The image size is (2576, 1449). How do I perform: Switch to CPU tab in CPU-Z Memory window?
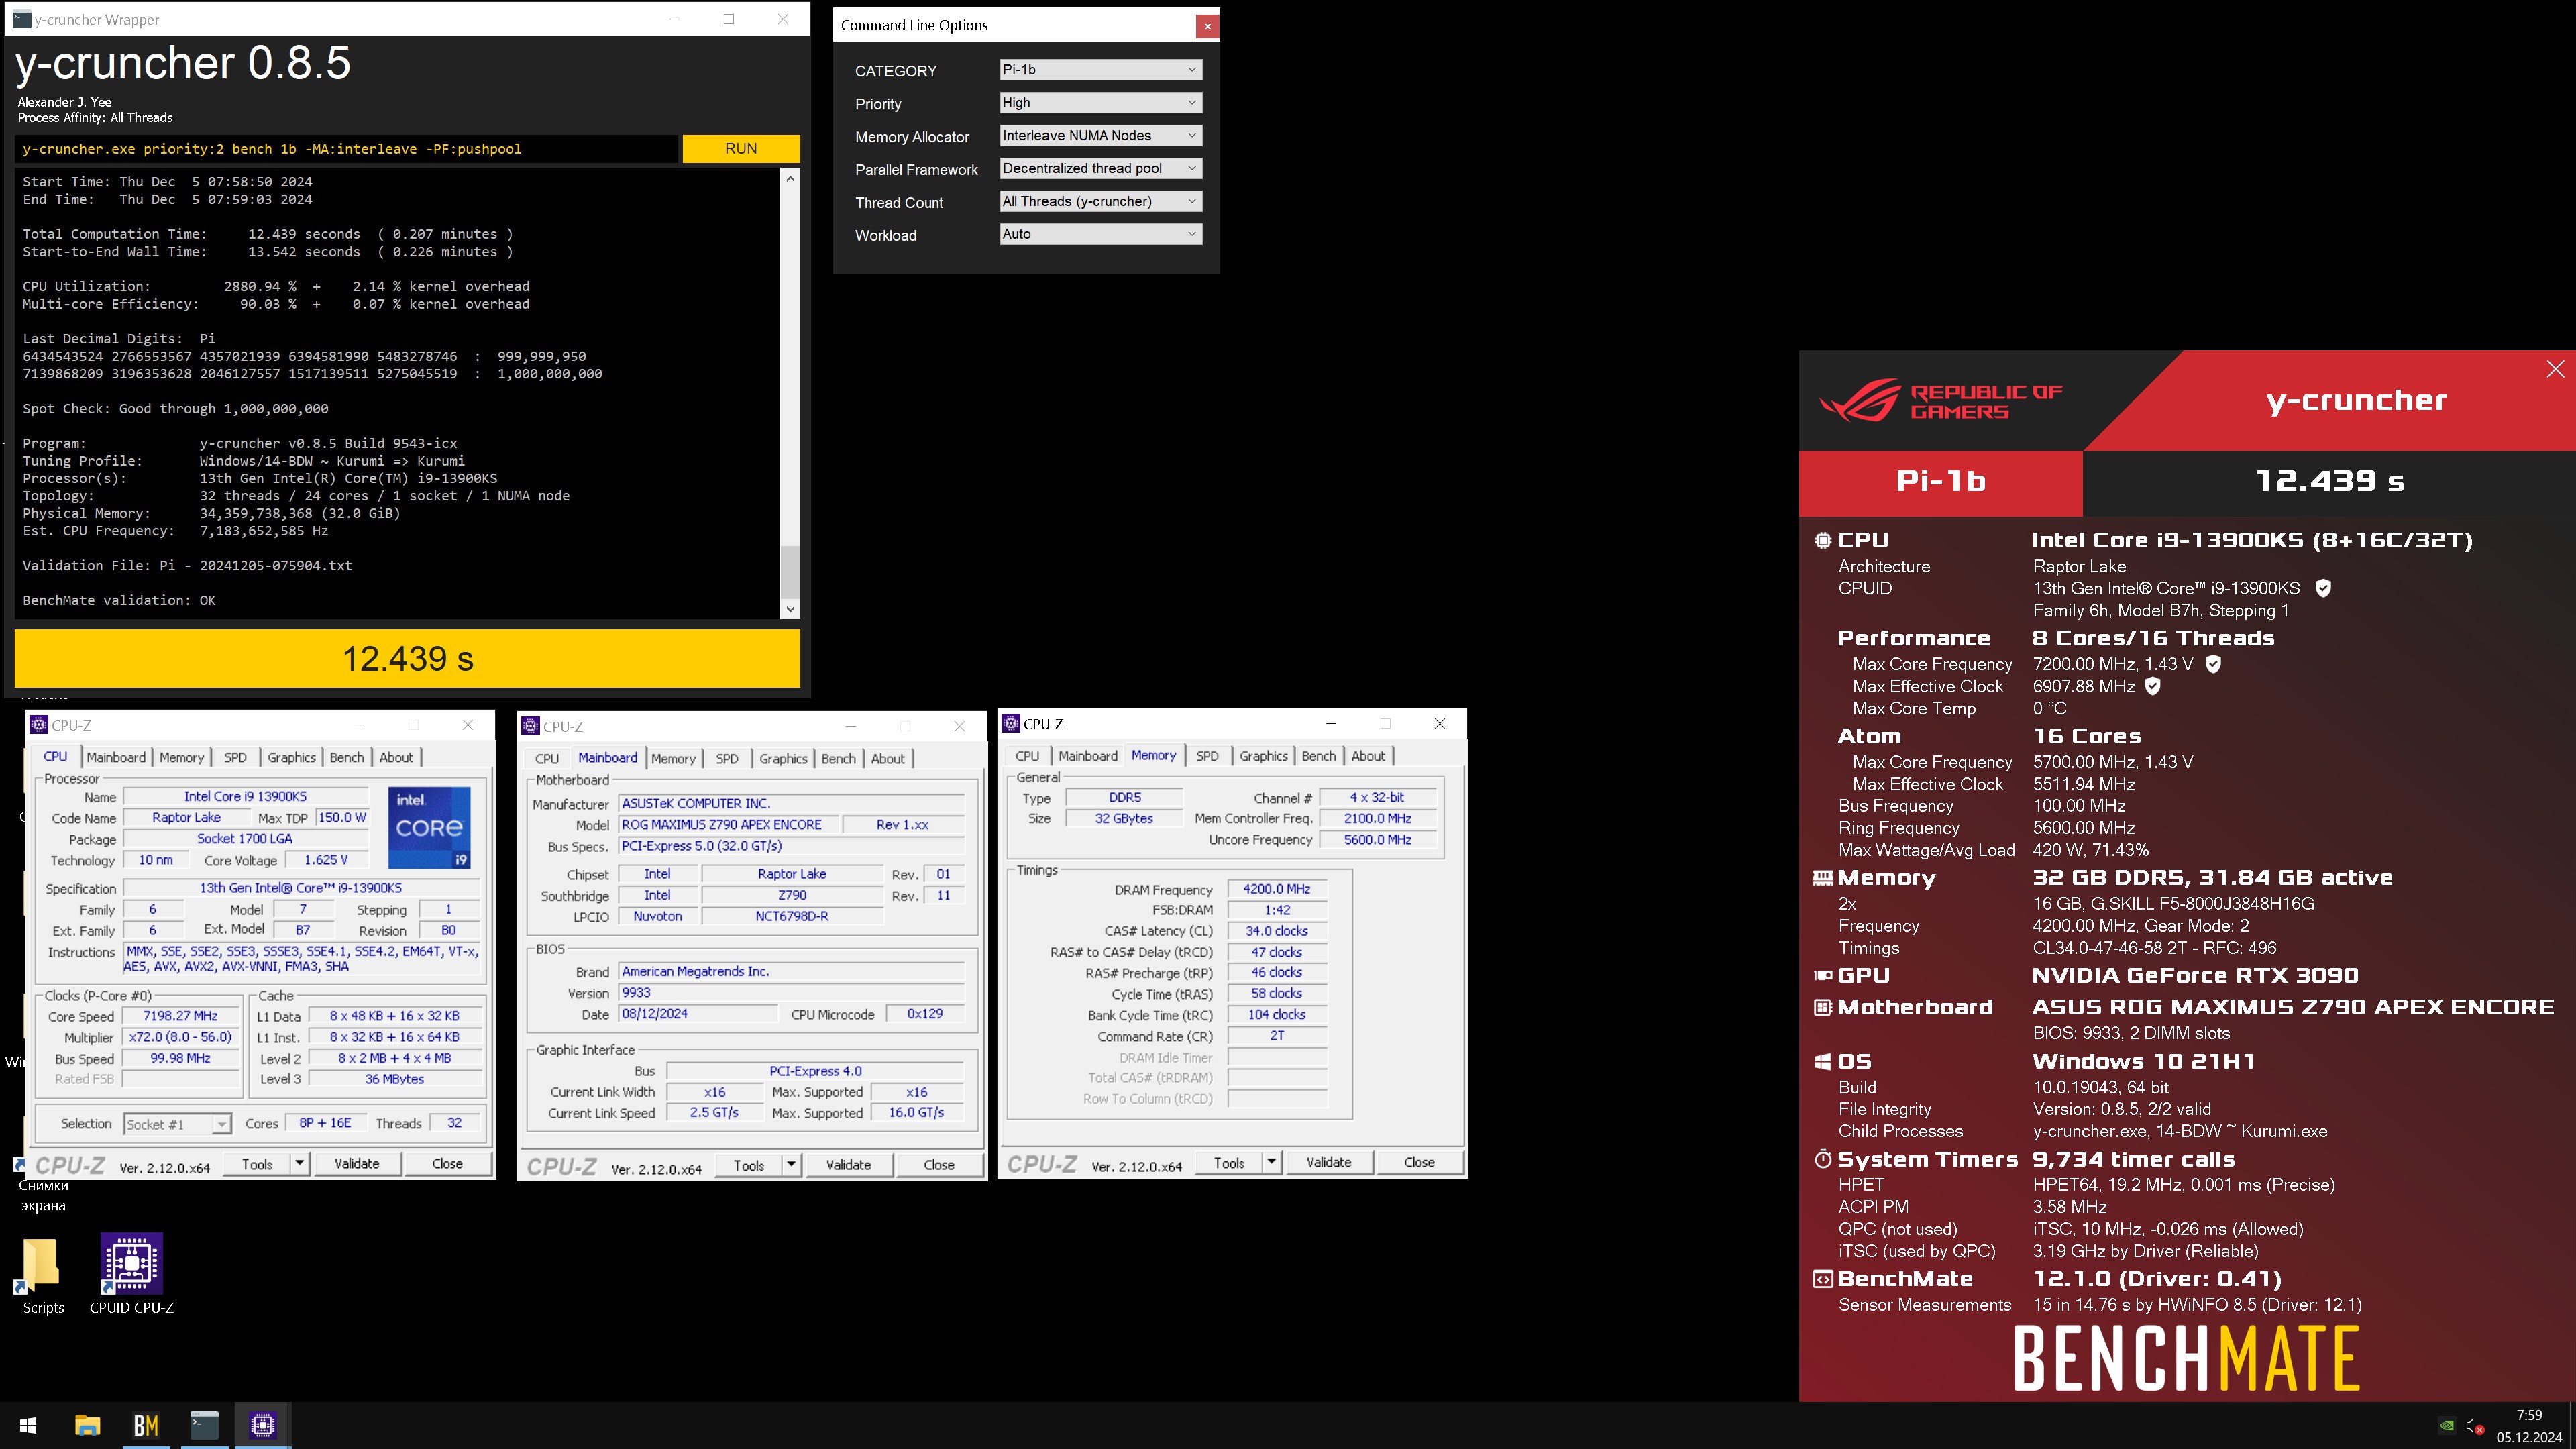(x=1027, y=756)
